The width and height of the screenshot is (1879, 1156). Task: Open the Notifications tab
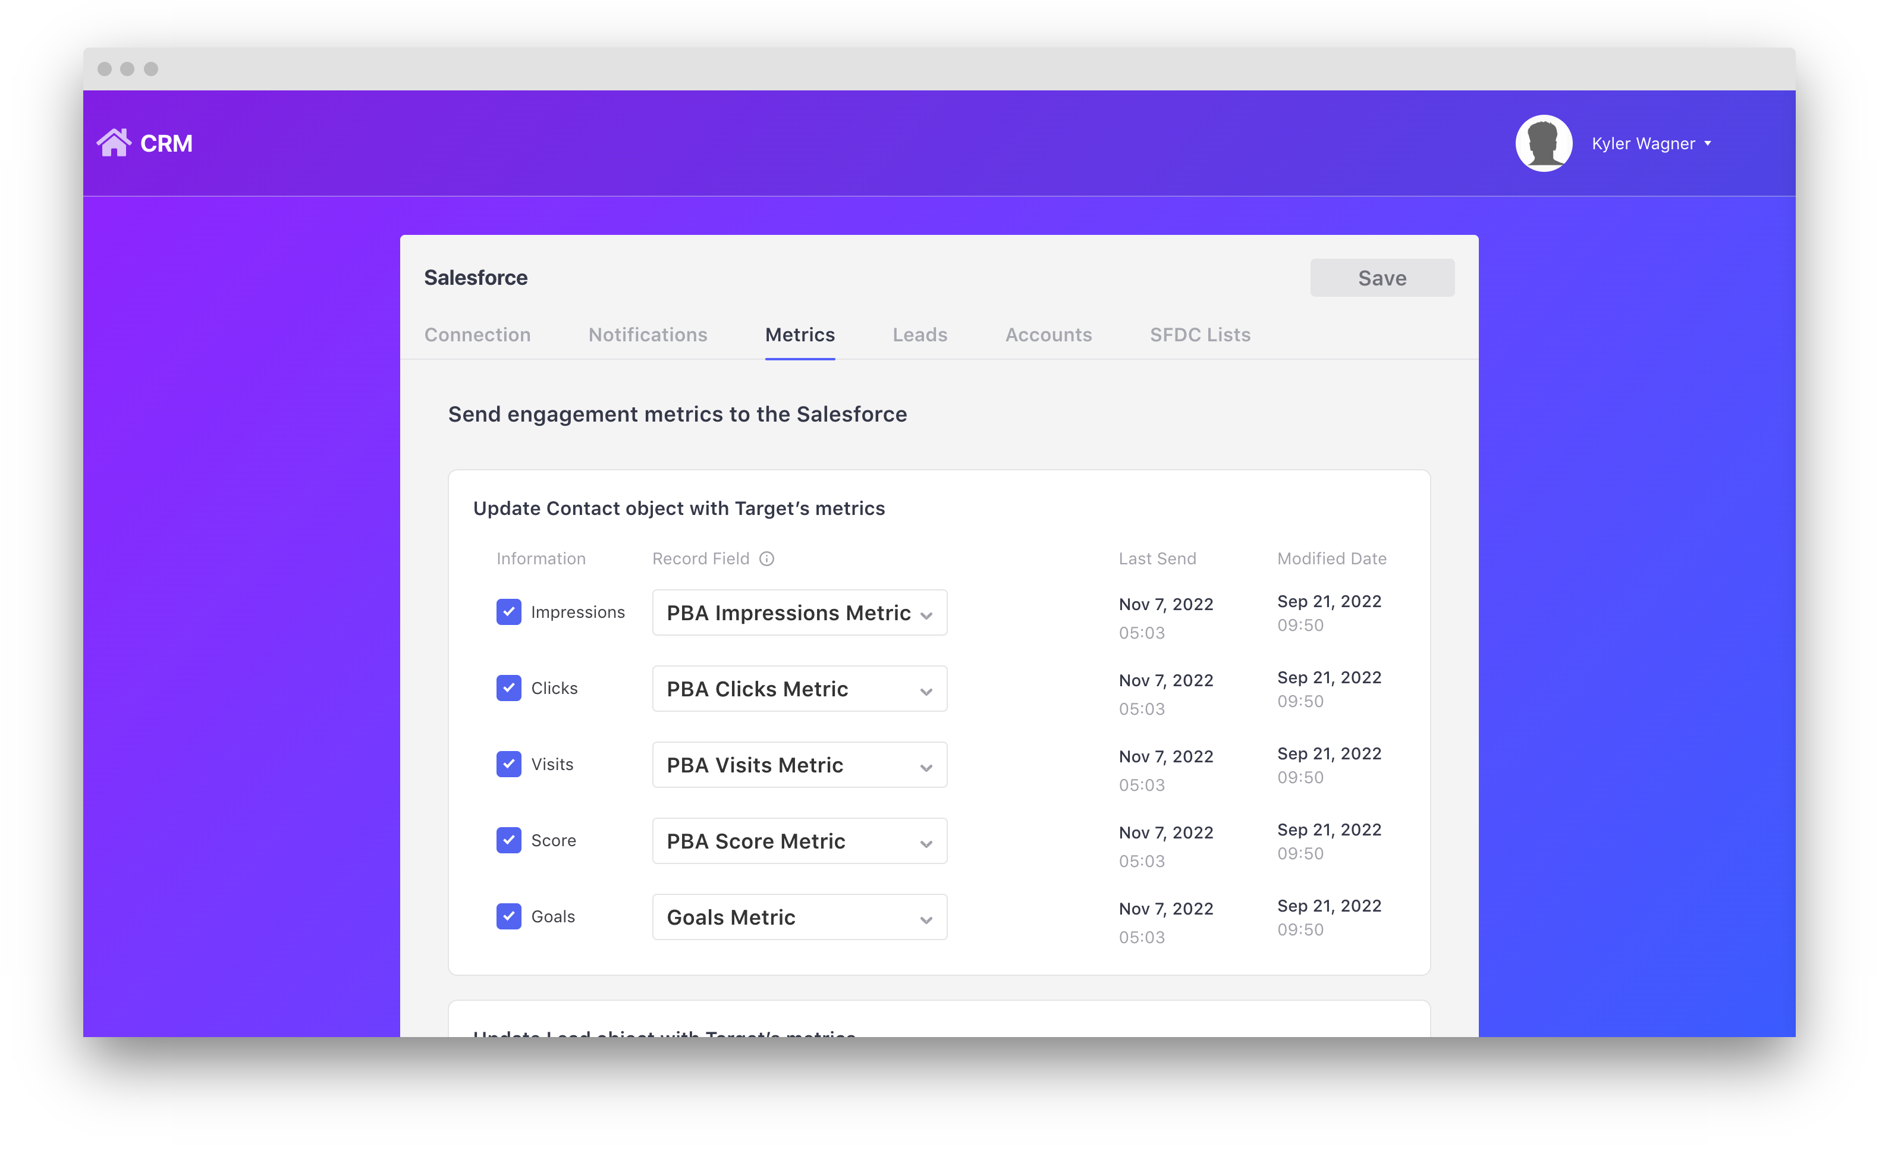[x=648, y=335]
